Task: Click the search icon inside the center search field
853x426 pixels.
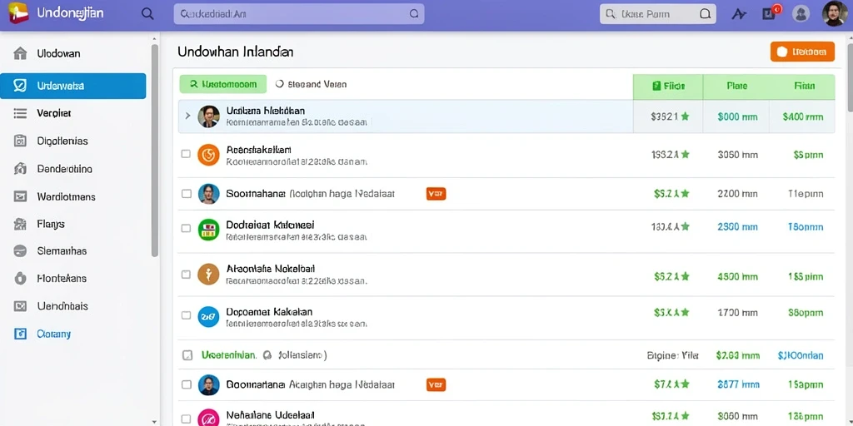Action: 413,14
